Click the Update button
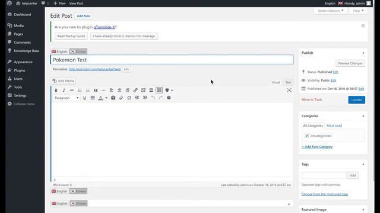Viewport: 380px width, 213px height. [356, 100]
